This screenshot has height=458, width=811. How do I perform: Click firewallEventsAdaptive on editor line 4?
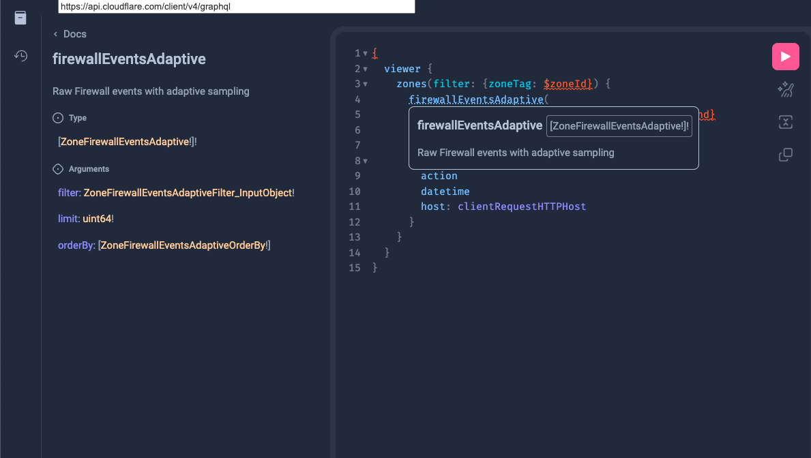pyautogui.click(x=476, y=100)
